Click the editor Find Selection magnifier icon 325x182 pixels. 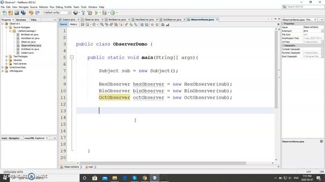(102, 25)
